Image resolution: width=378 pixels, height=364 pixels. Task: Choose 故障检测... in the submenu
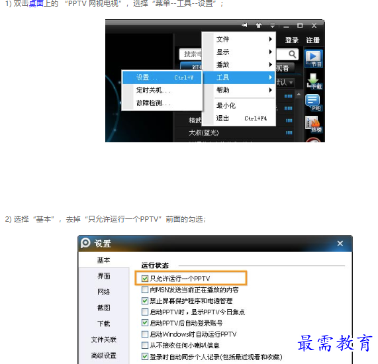[x=162, y=103]
